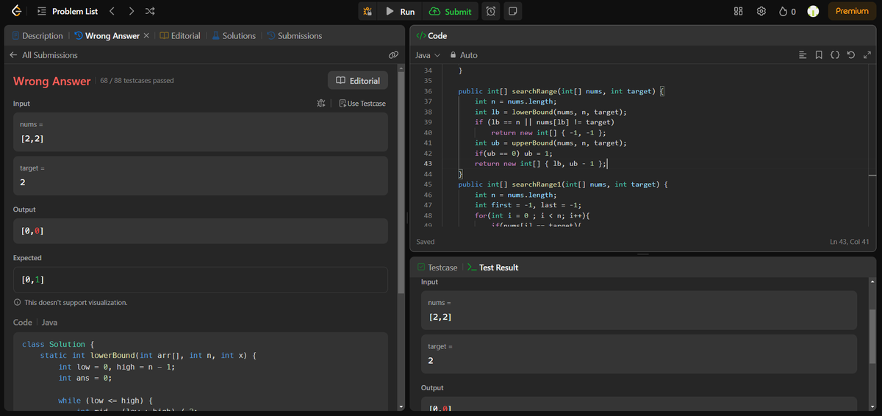This screenshot has height=416, width=882.
Task: Click the target value 2 in Test Result
Action: [x=430, y=361]
